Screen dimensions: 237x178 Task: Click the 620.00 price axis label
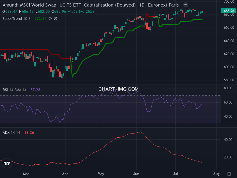229,54
